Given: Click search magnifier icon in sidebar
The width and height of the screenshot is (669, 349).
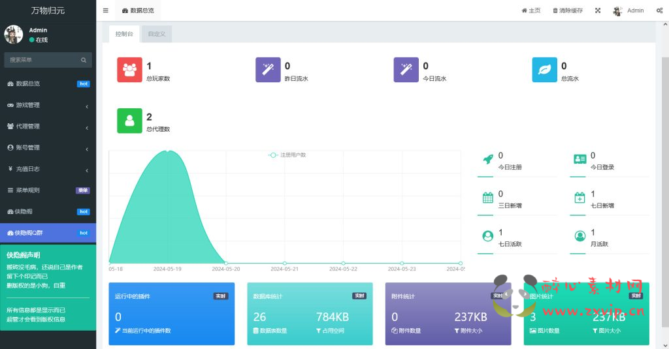Looking at the screenshot, I should (84, 60).
